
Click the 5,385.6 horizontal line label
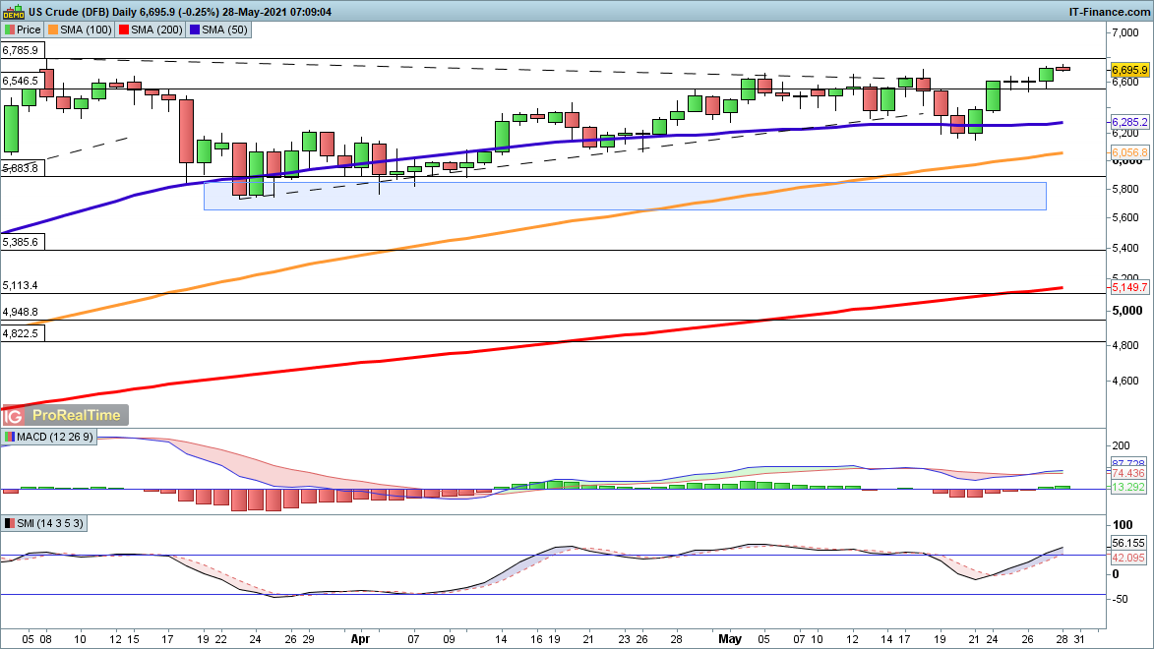pyautogui.click(x=21, y=242)
